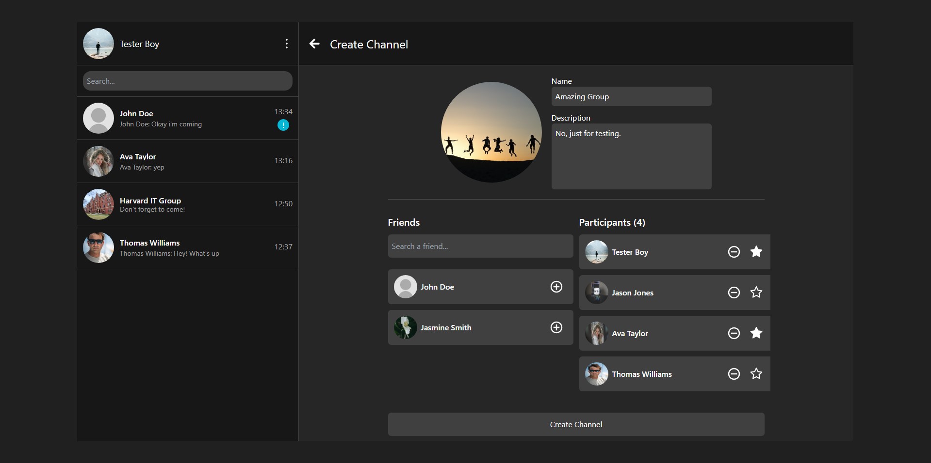Click Ava Taylor's avatar in Participants
931x463 pixels.
pyautogui.click(x=597, y=333)
